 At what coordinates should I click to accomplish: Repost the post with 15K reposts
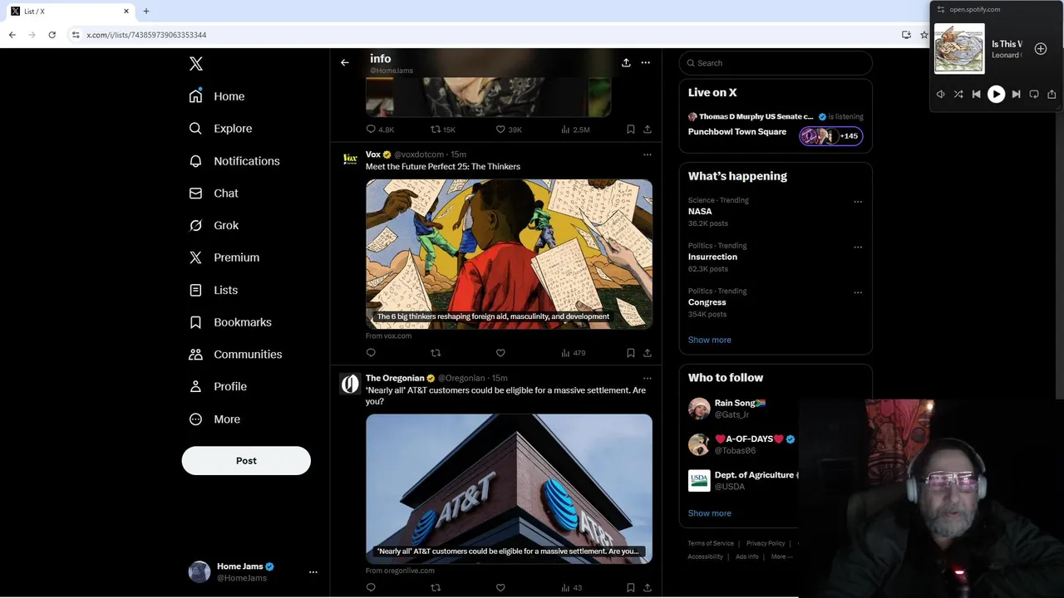pos(443,130)
